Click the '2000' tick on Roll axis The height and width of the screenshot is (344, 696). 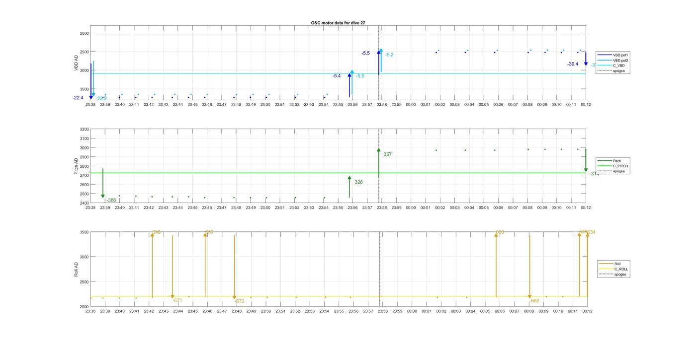coord(84,307)
